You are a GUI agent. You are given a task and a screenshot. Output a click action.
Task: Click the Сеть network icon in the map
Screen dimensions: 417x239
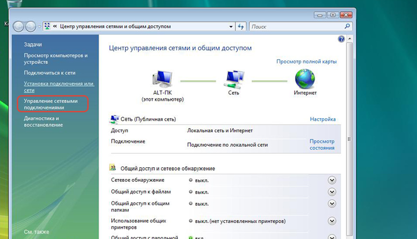coord(234,79)
